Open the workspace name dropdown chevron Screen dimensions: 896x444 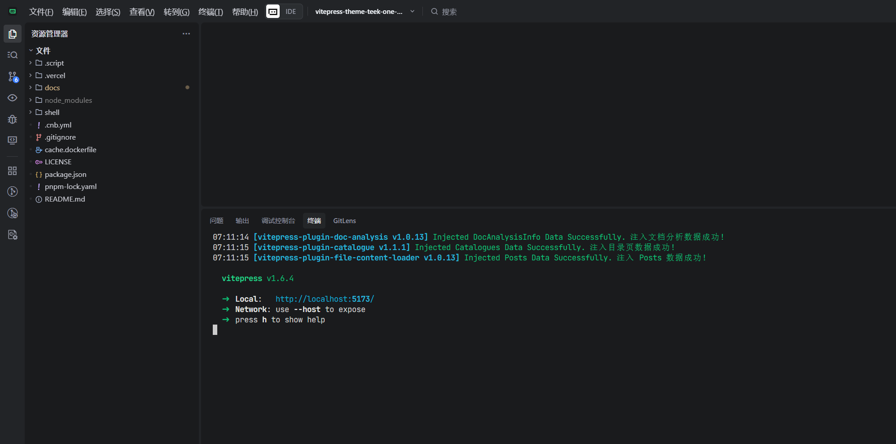[412, 12]
